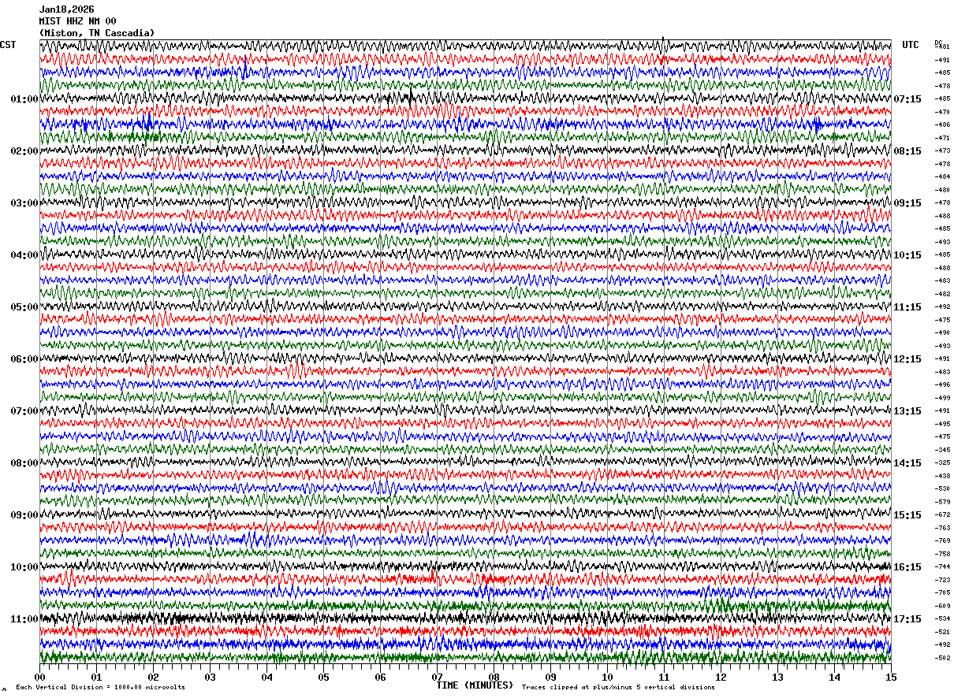This screenshot has height=698, width=954.
Task: Click DC offset value -438
Action: (942, 476)
